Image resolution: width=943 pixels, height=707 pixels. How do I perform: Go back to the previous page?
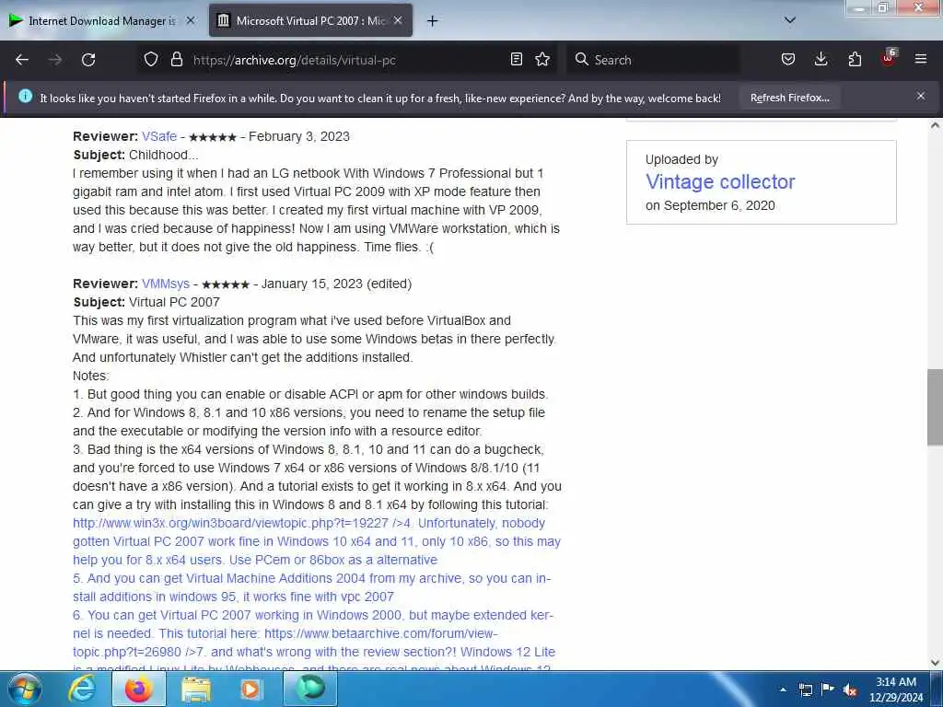pyautogui.click(x=22, y=60)
